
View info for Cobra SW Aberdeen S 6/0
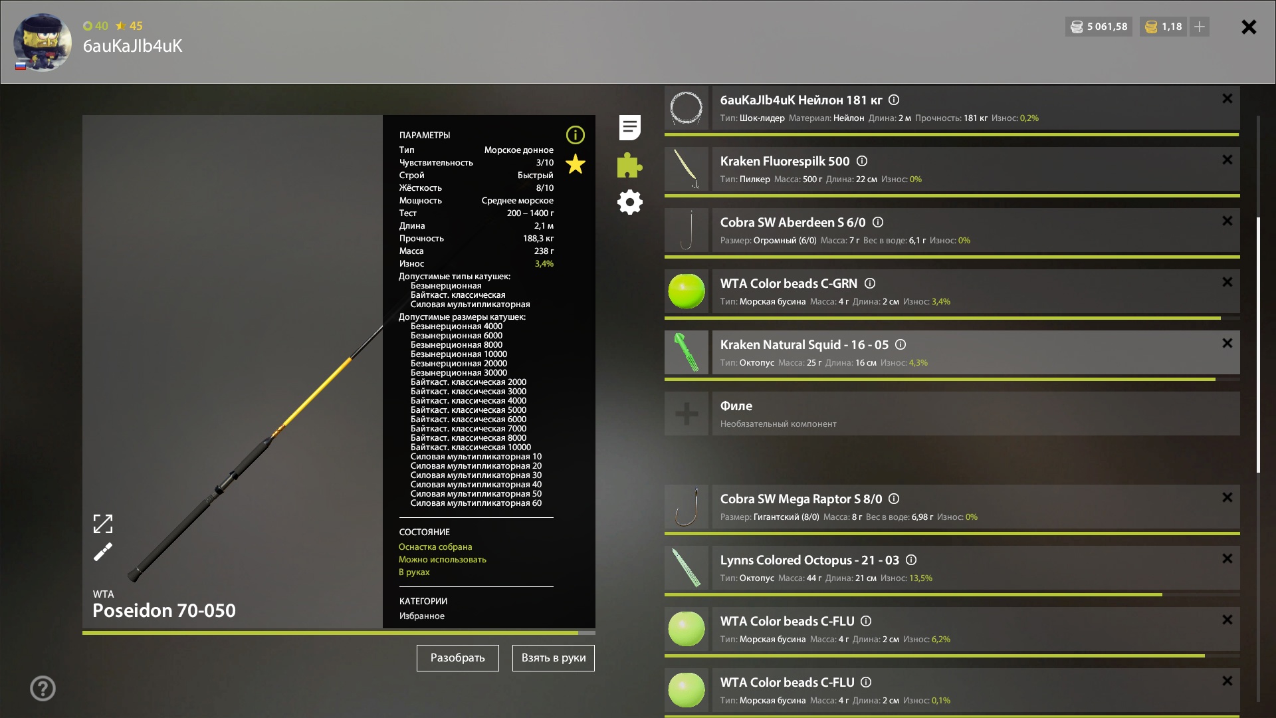878,222
